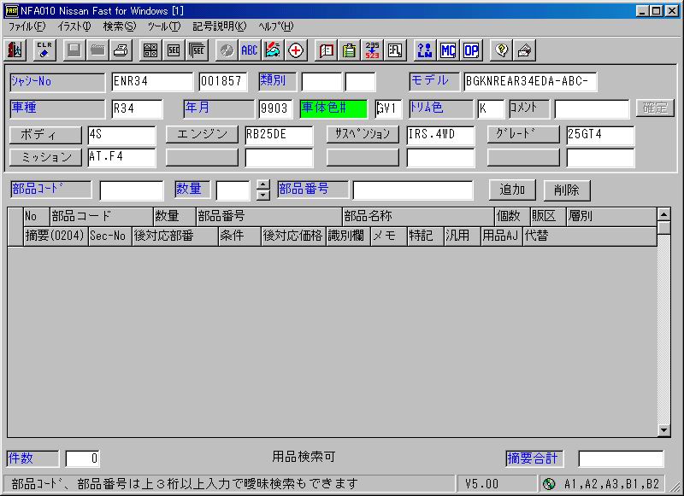
Task: Click the 235/523 number toolbar icon
Action: (372, 50)
